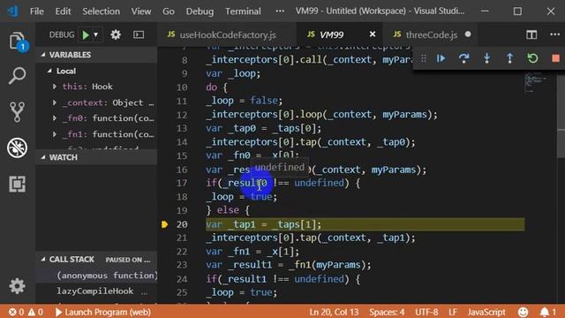Switch to useHookCodeFactory.js tab
565x318 pixels.
(228, 34)
